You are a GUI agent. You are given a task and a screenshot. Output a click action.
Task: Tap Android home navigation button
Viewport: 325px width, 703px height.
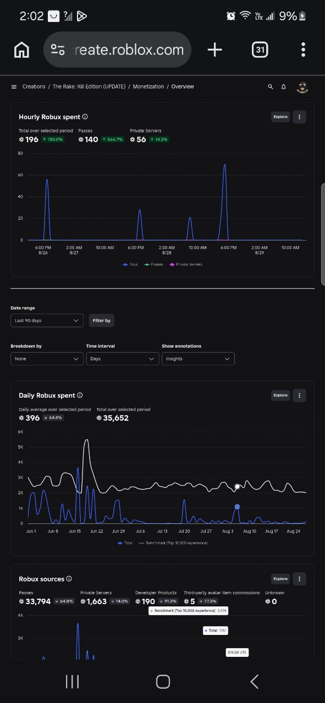tap(163, 682)
